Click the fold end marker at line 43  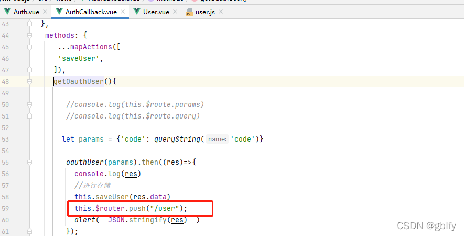click(29, 24)
